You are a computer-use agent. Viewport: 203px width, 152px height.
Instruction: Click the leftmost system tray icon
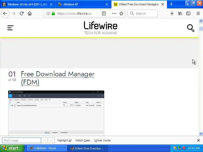pyautogui.click(x=175, y=148)
